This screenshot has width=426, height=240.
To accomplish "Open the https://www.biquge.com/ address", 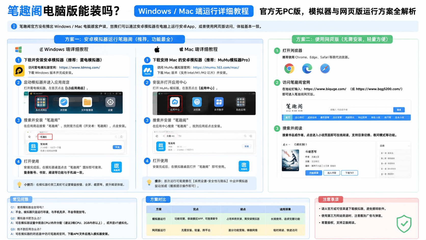I will (x=325, y=89).
